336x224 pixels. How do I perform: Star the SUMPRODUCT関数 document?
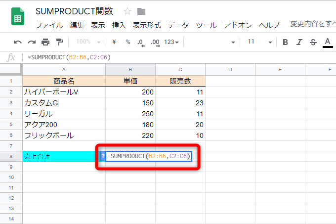[x=127, y=11]
